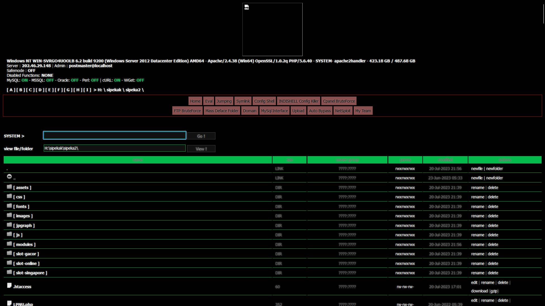Open the Upload menu item
The height and width of the screenshot is (306, 545).
point(298,111)
